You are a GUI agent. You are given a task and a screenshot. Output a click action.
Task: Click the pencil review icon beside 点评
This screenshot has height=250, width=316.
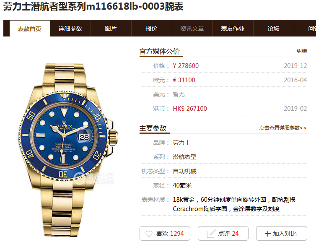click(211, 234)
